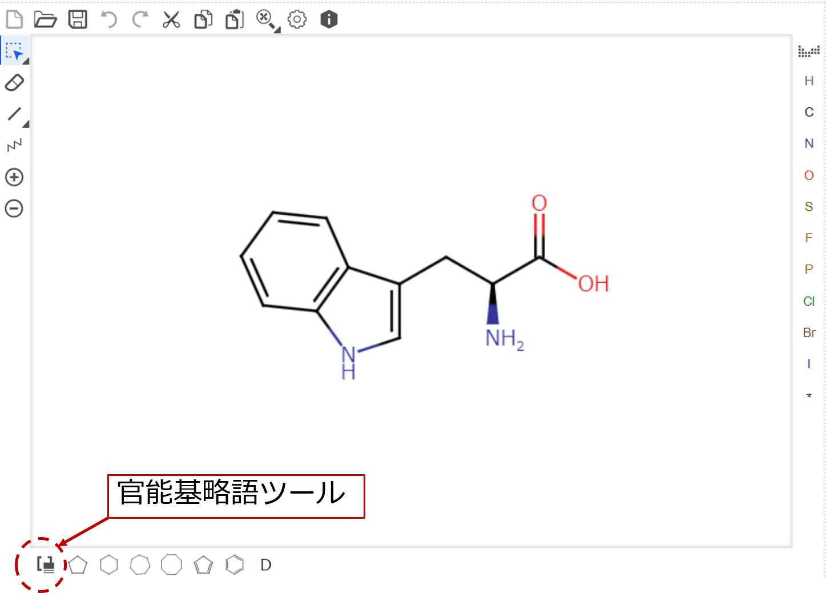Click the OH group in molecule
The image size is (830, 593).
click(594, 284)
